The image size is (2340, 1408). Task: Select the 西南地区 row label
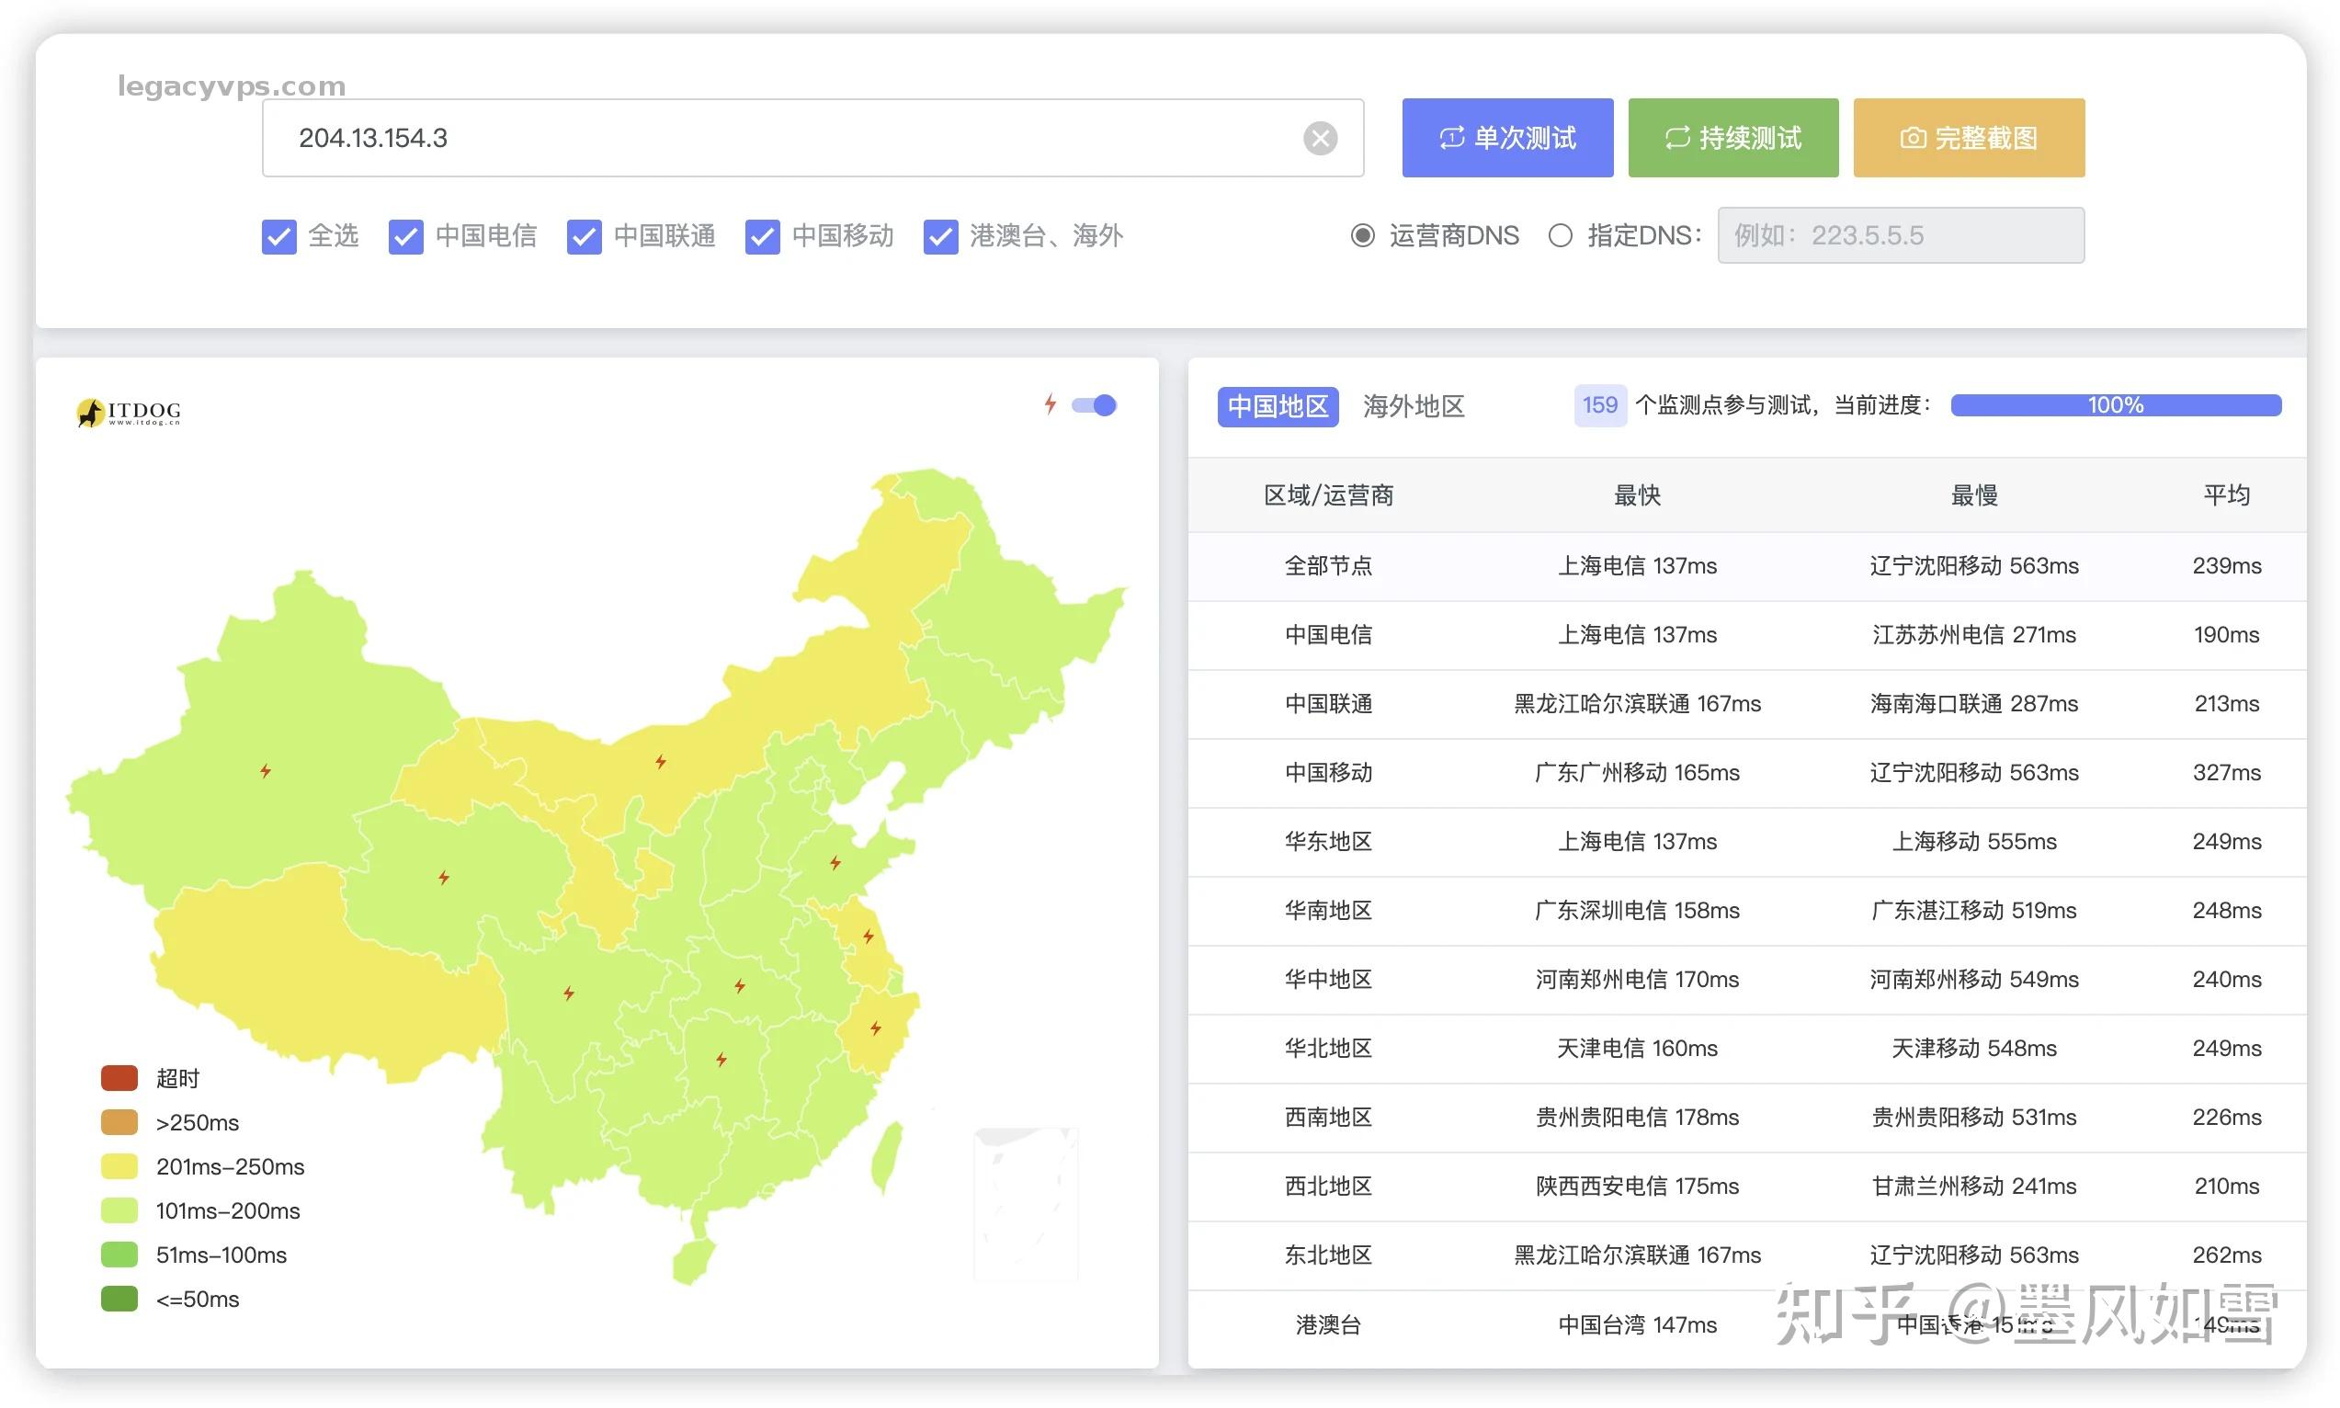pos(1328,1118)
